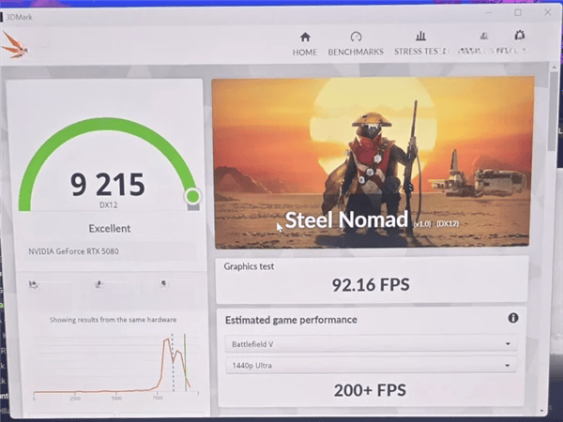The height and width of the screenshot is (422, 563).
Task: Click 'Showing results from the same hardware'
Action: pyautogui.click(x=114, y=320)
